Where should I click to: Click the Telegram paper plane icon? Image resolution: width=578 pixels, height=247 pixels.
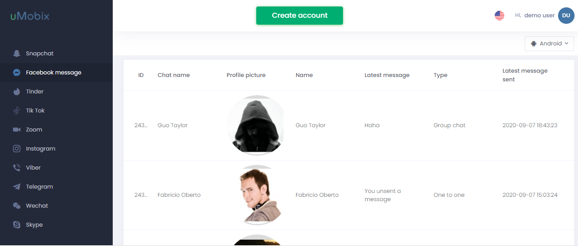pos(16,187)
